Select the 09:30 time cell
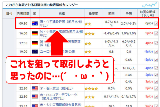 [x=23, y=23]
